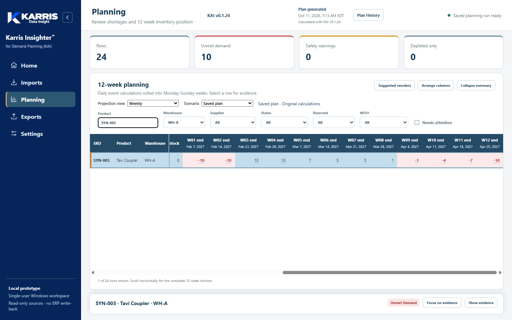Click Arrange columns

tap(436, 86)
